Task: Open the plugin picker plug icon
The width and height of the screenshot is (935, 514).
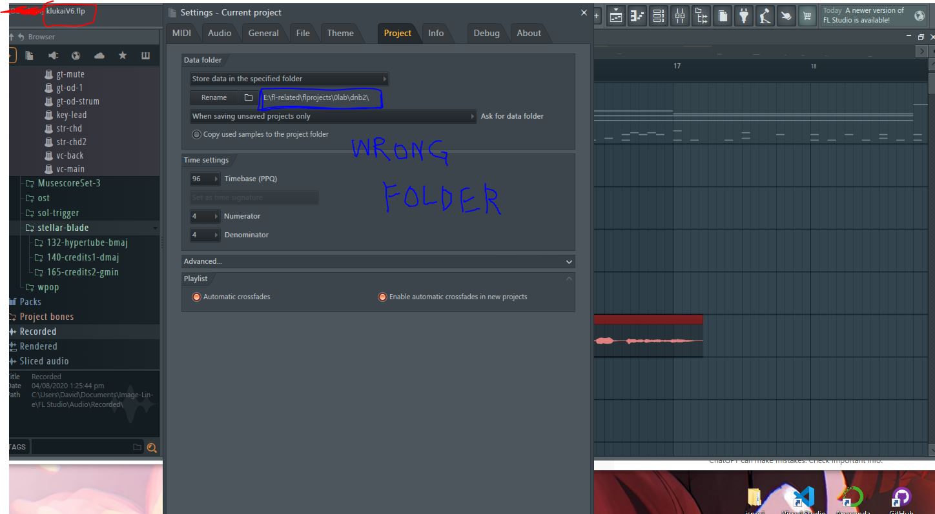Action: tap(743, 15)
